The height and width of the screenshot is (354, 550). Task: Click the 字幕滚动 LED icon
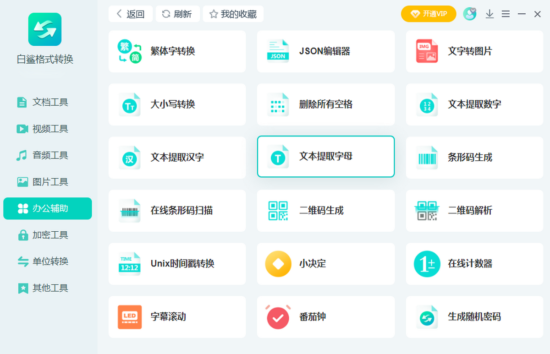130,317
